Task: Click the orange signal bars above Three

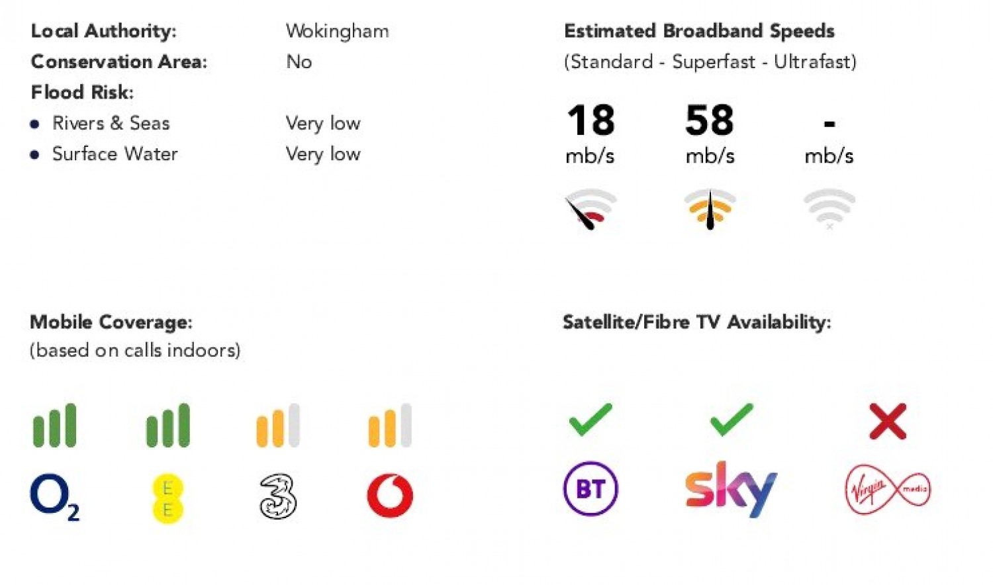Action: [x=278, y=426]
